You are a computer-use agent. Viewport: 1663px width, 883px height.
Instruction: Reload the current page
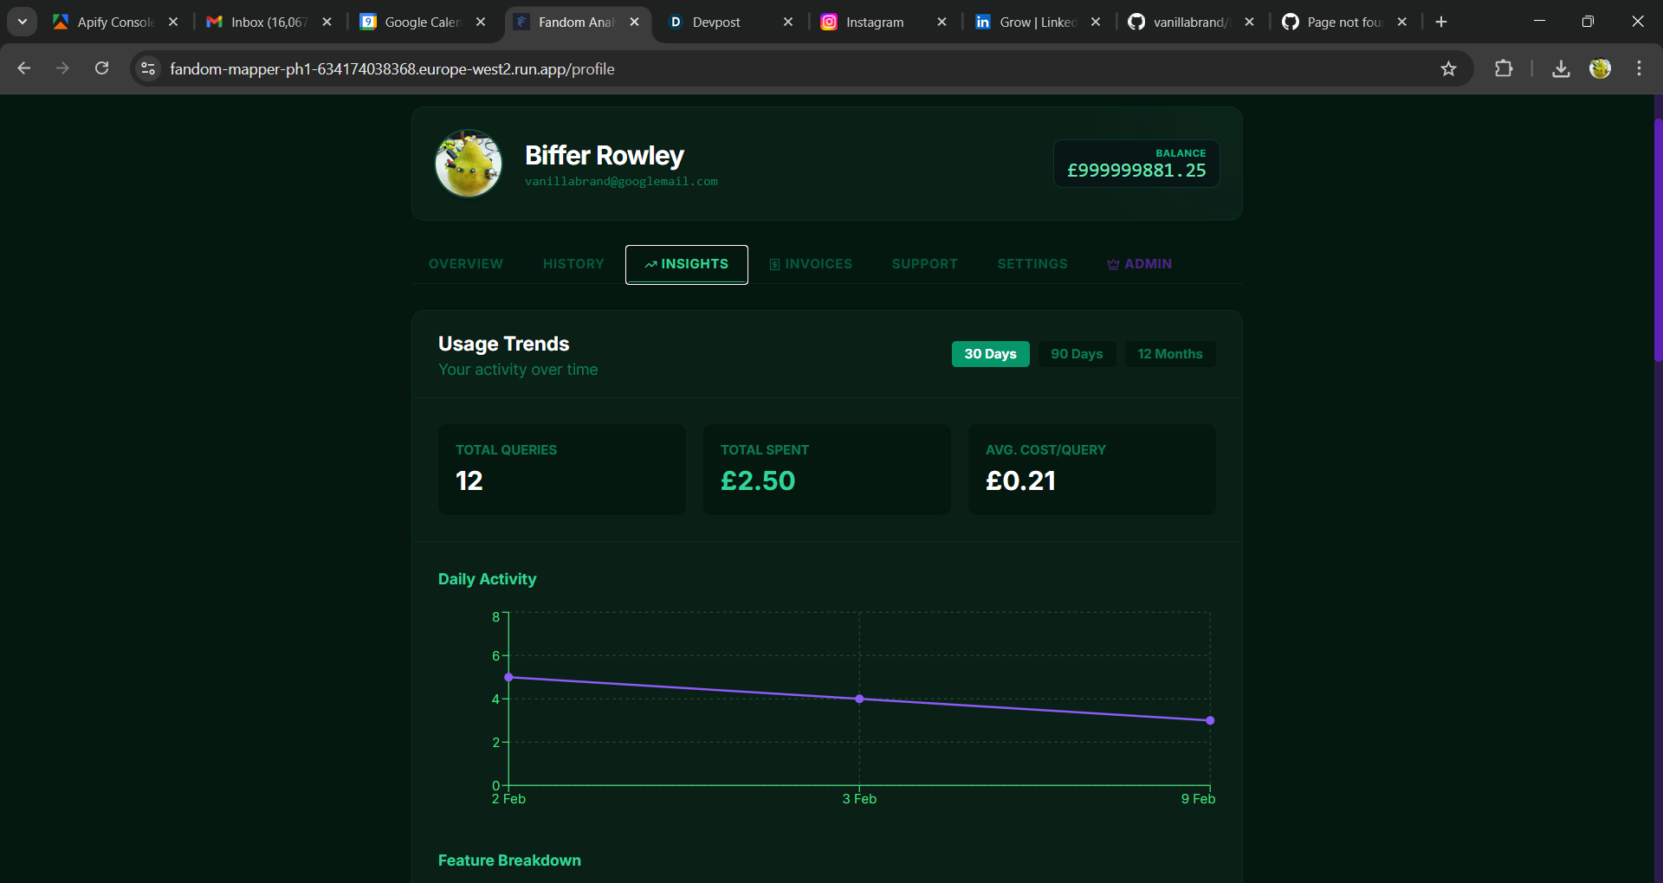(x=101, y=68)
